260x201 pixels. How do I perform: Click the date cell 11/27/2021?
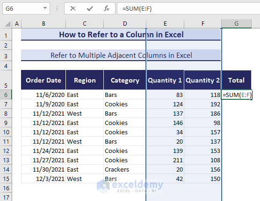pyautogui.click(x=43, y=160)
